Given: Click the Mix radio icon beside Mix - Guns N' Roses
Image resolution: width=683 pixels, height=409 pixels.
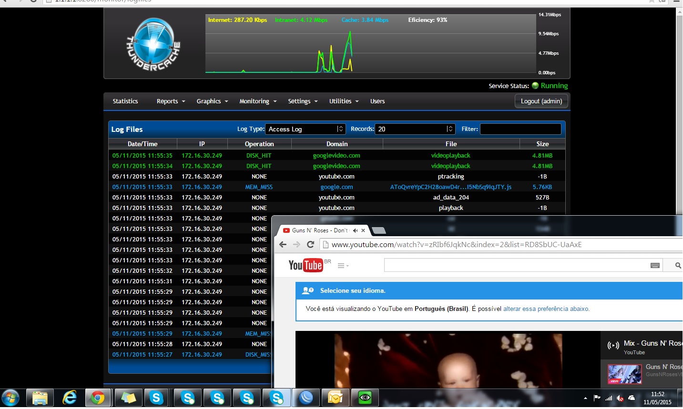Looking at the screenshot, I should pos(613,345).
